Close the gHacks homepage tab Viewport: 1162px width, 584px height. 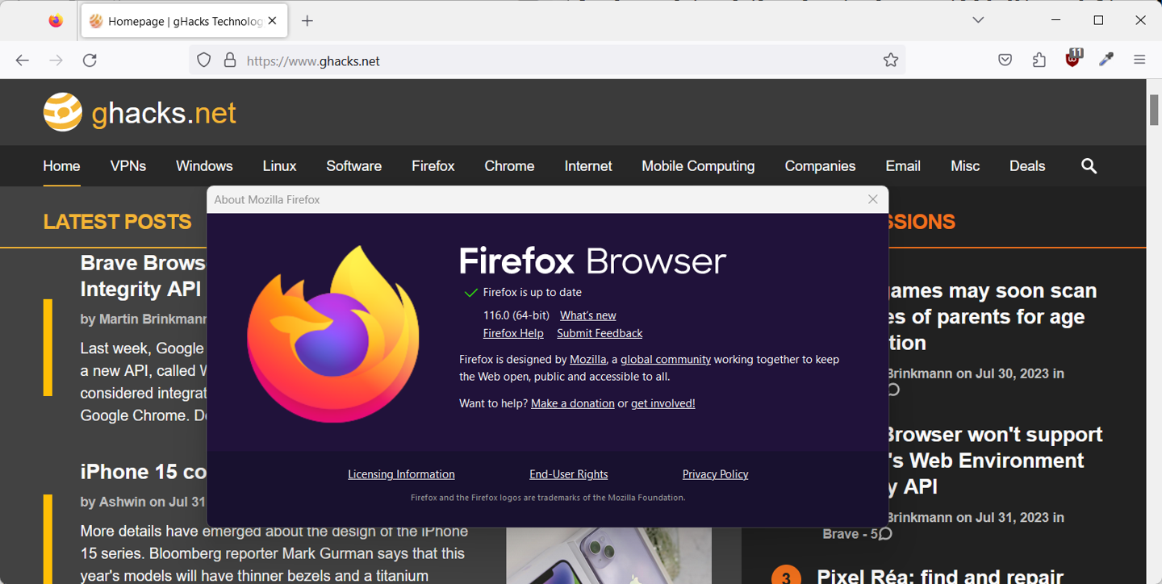[x=273, y=21]
